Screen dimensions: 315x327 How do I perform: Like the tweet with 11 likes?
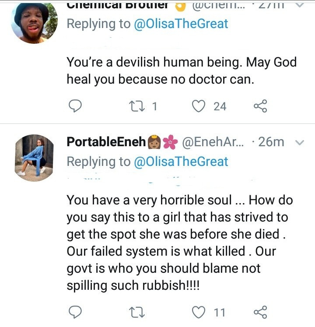pyautogui.click(x=199, y=312)
